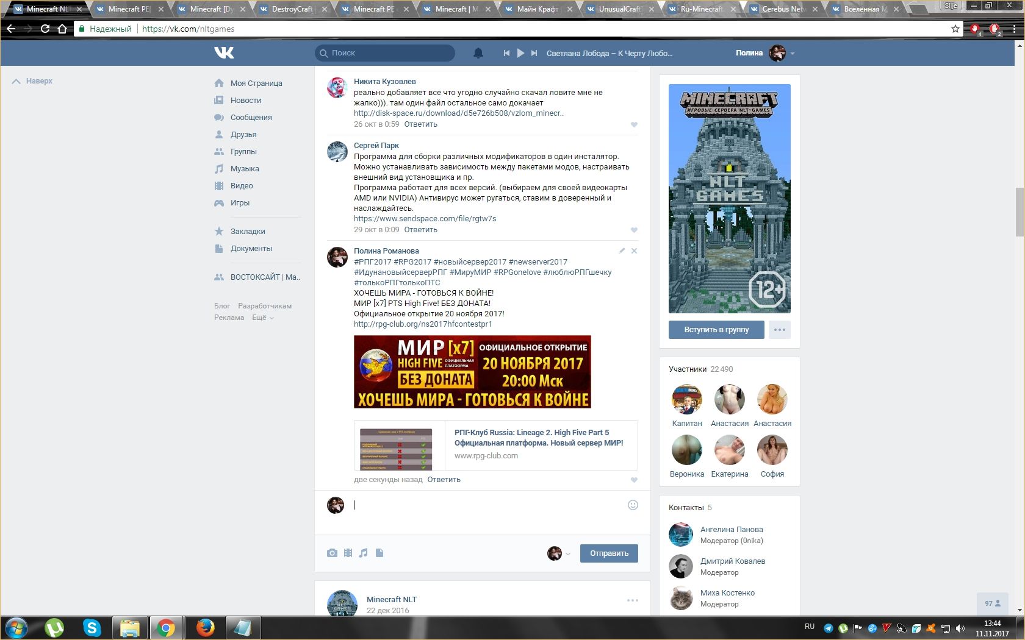Open the rpg-club.org contest link
Screen dimensions: 1025x640
(423, 324)
